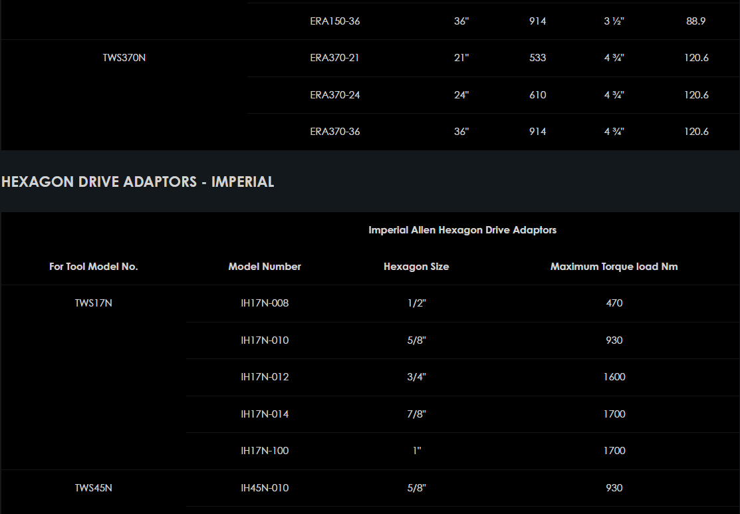Viewport: 740px width, 514px height.
Task: Click the ERA370-21 model entry
Action: [x=334, y=58]
